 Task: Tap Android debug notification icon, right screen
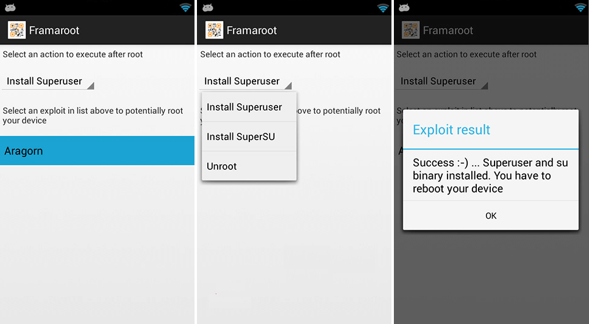coord(404,7)
